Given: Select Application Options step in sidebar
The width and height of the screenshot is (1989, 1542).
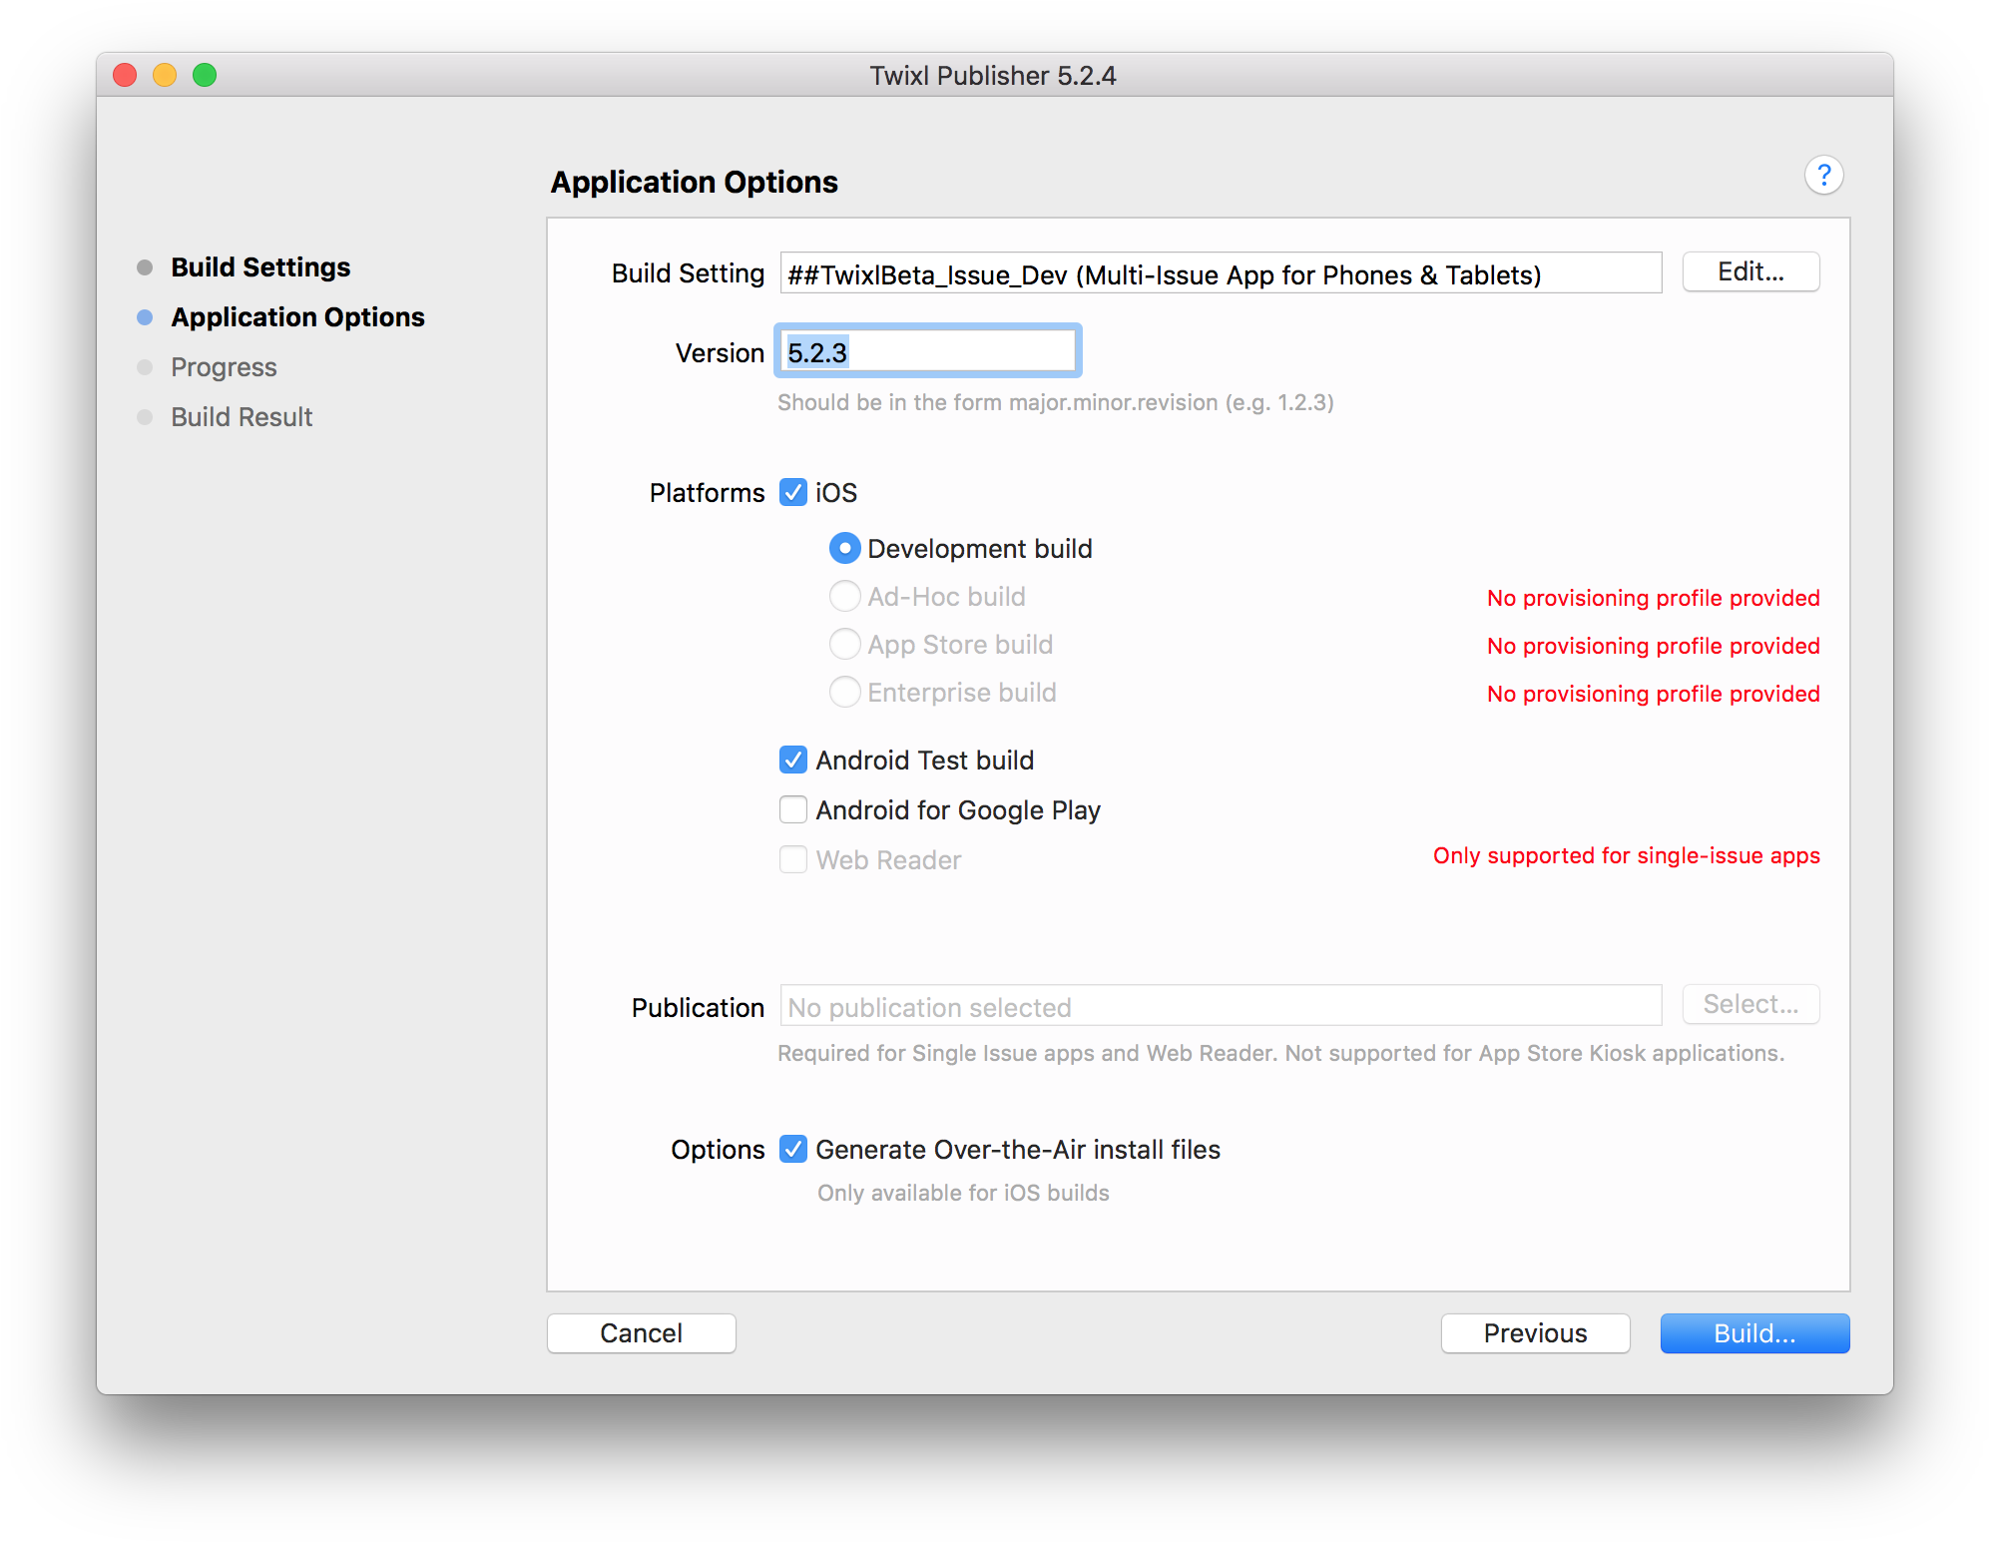Looking at the screenshot, I should click(x=297, y=317).
